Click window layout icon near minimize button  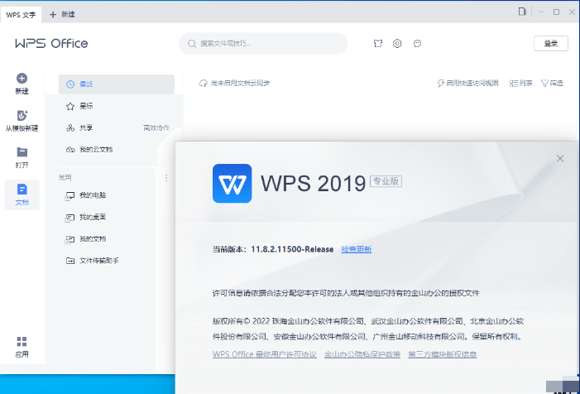coord(522,12)
